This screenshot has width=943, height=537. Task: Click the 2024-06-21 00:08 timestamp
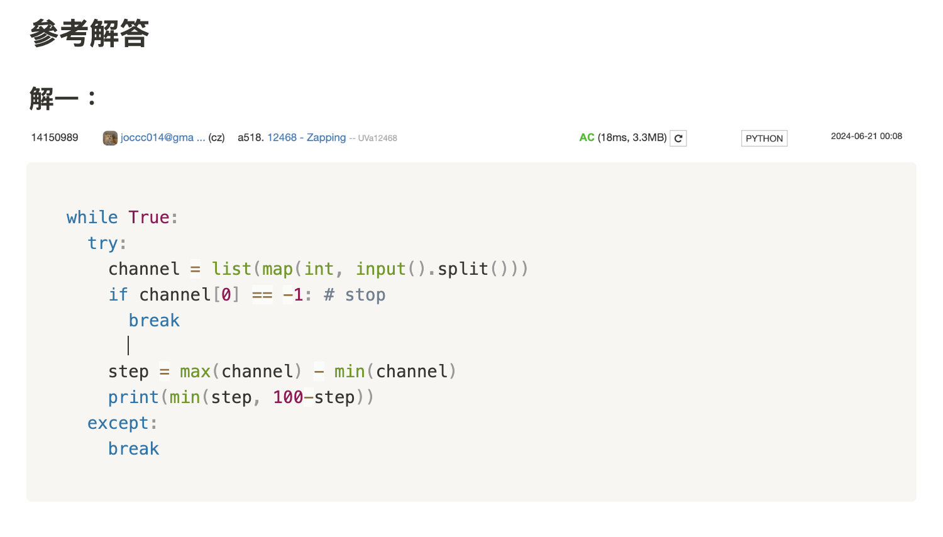pos(866,136)
